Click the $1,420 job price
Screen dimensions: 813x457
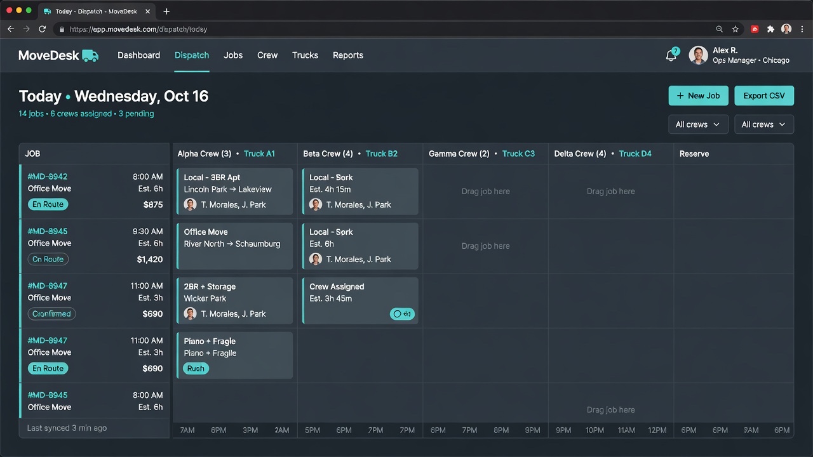coord(150,259)
